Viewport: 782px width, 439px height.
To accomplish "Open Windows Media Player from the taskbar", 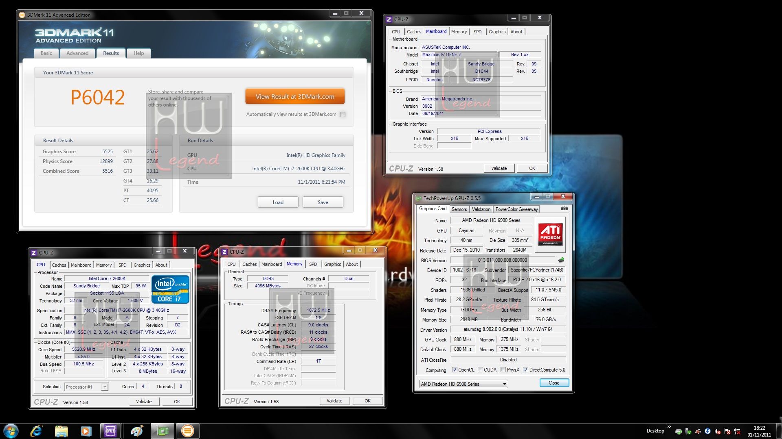I will [86, 431].
